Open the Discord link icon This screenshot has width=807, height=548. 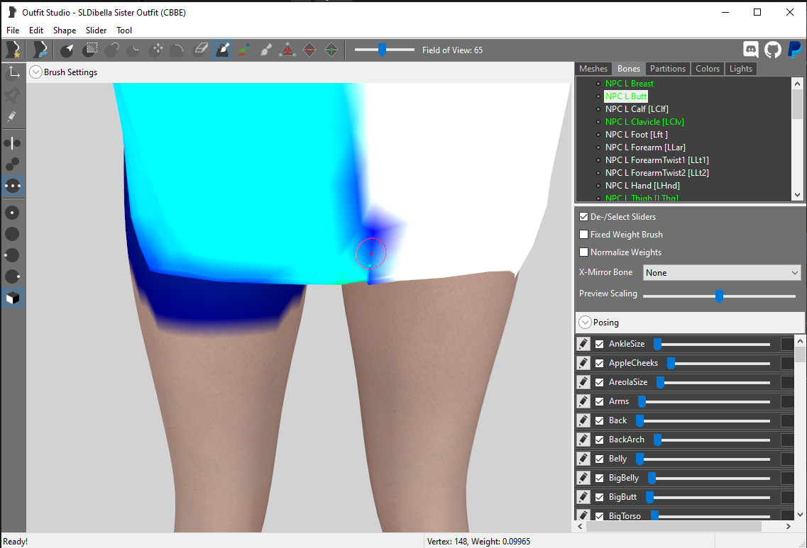click(751, 50)
